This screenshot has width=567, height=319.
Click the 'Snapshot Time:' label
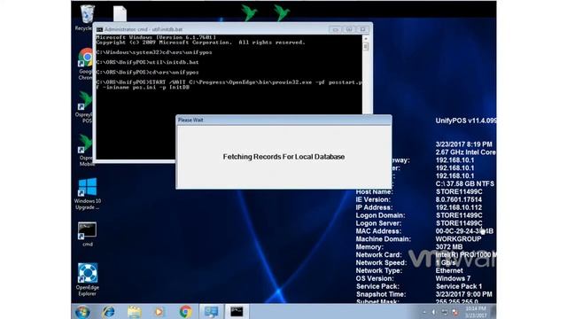tap(381, 294)
